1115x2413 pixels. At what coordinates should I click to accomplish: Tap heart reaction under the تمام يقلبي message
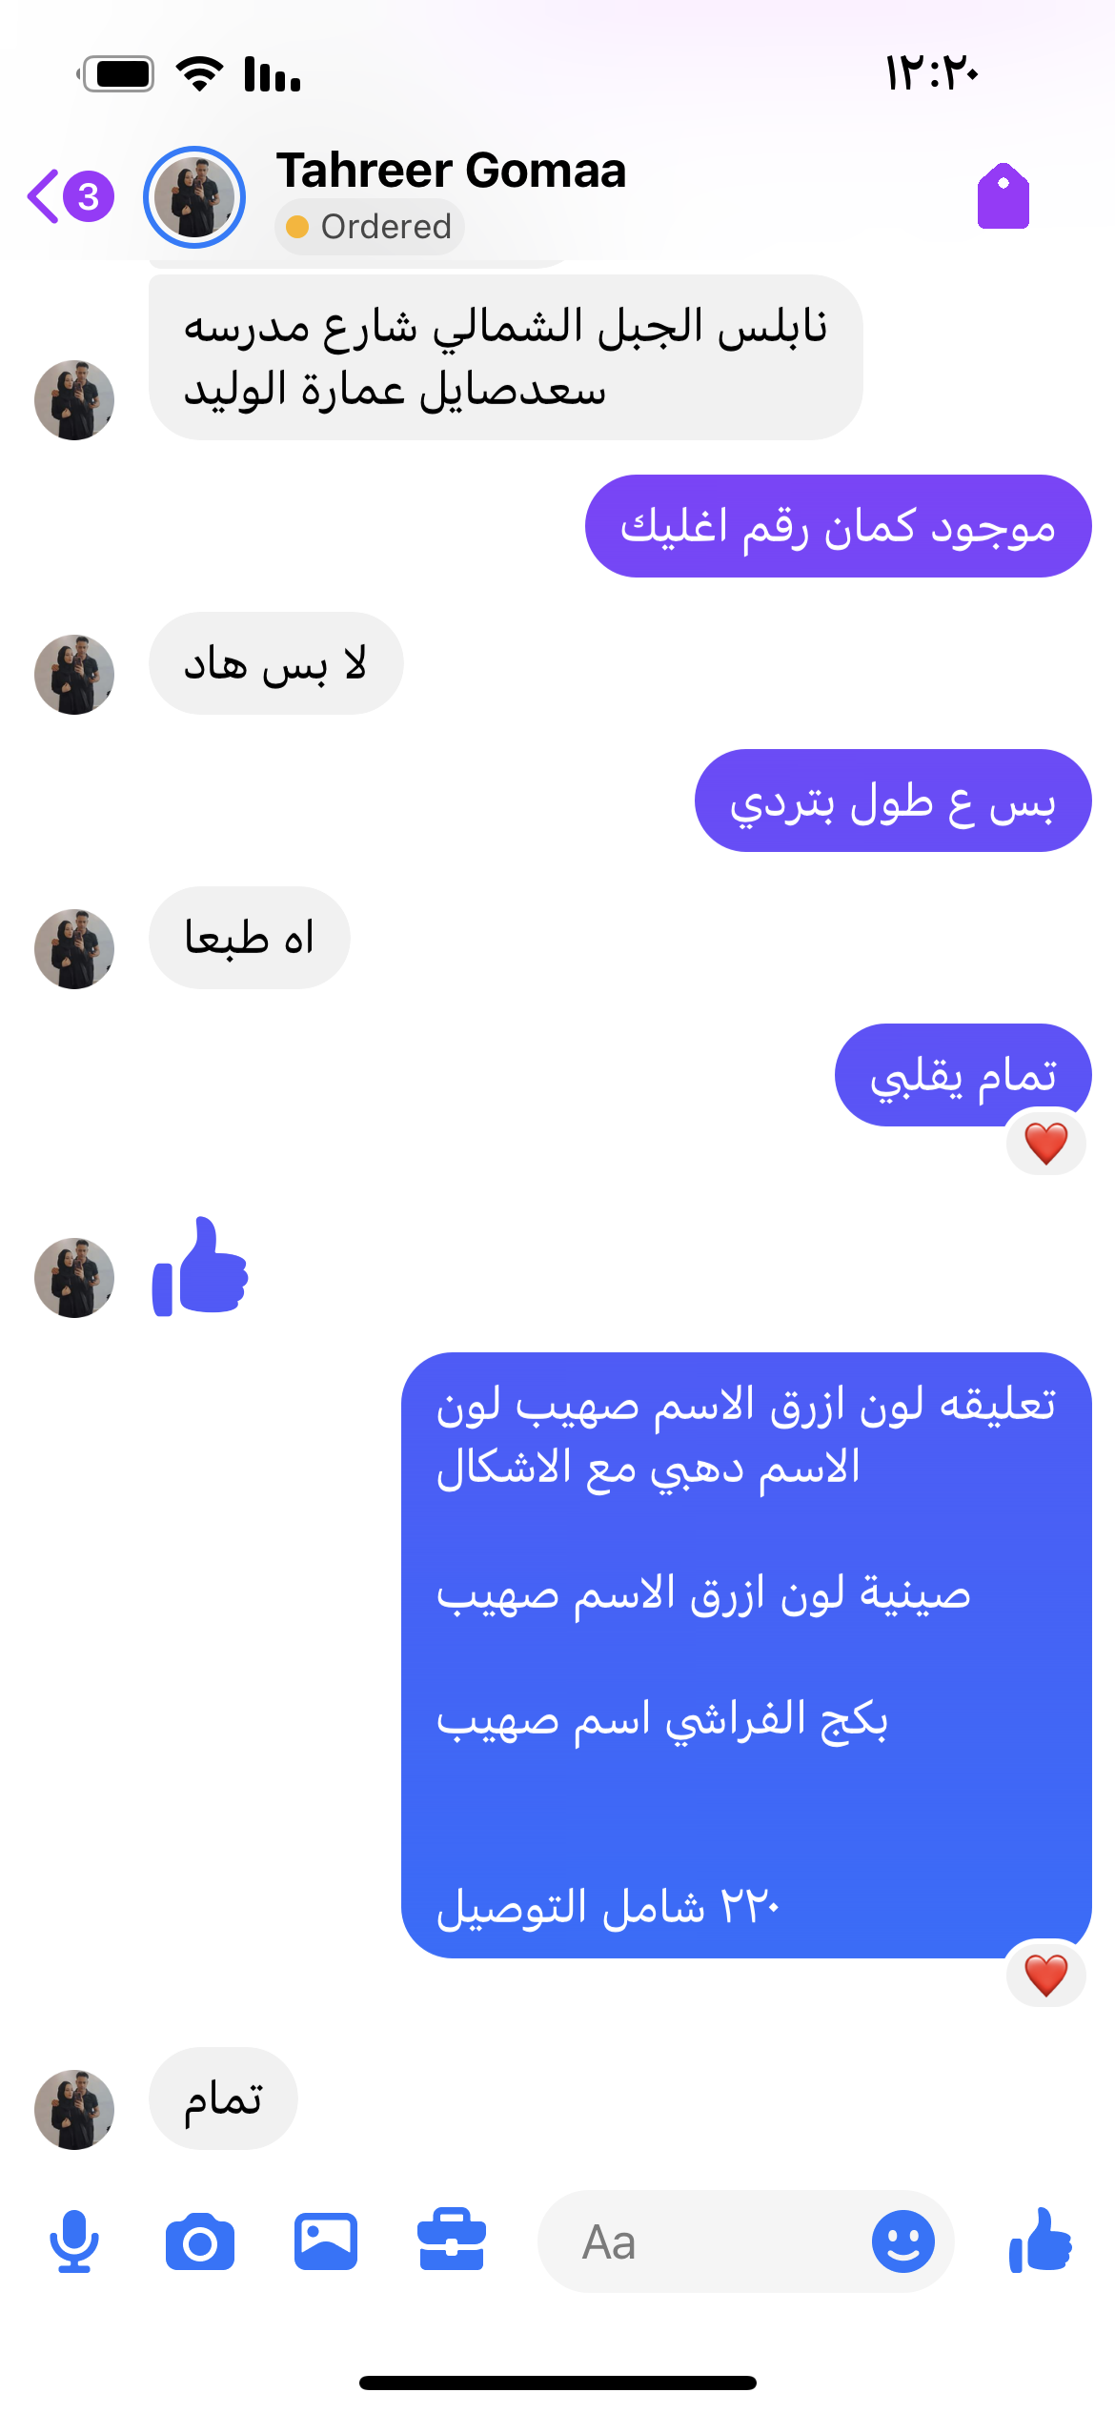(x=1045, y=1143)
